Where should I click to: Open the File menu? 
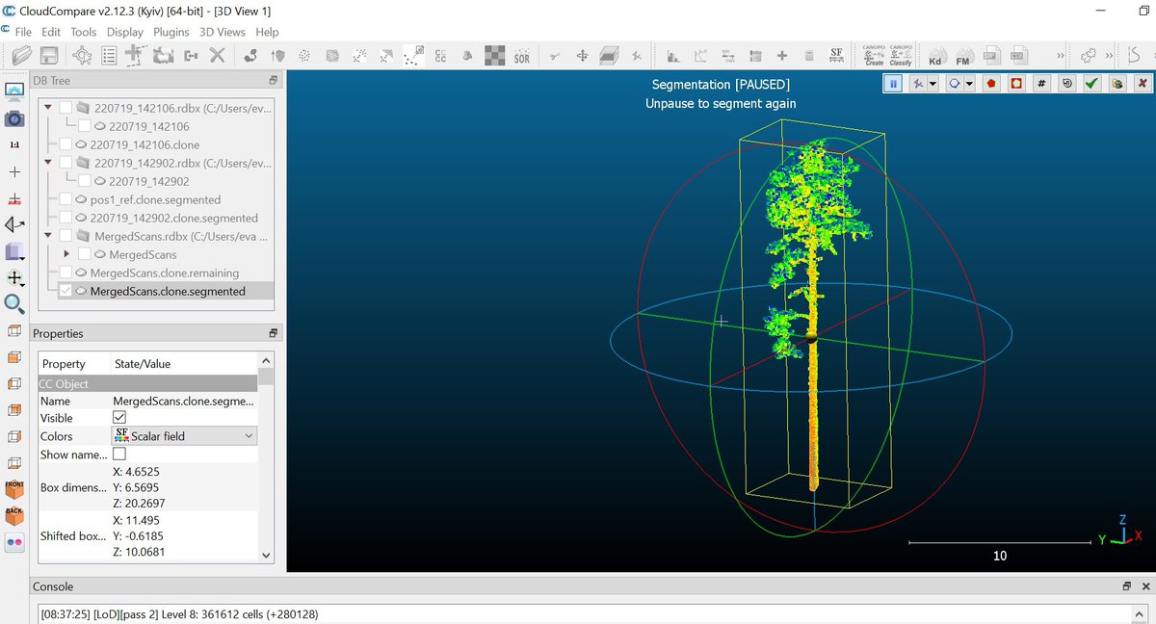[x=23, y=32]
